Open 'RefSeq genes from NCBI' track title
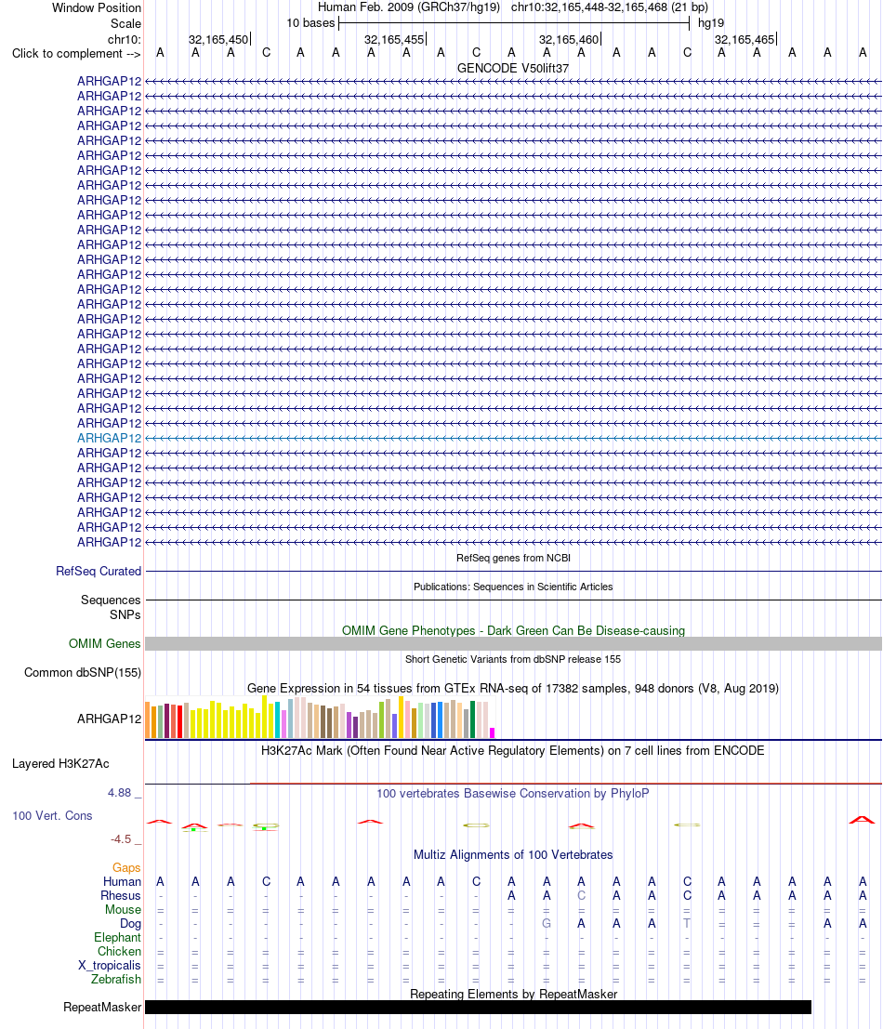Screen dimensions: 883x1029 513,558
